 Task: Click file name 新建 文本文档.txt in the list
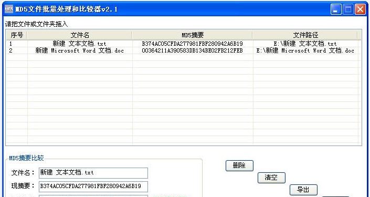tap(80, 44)
